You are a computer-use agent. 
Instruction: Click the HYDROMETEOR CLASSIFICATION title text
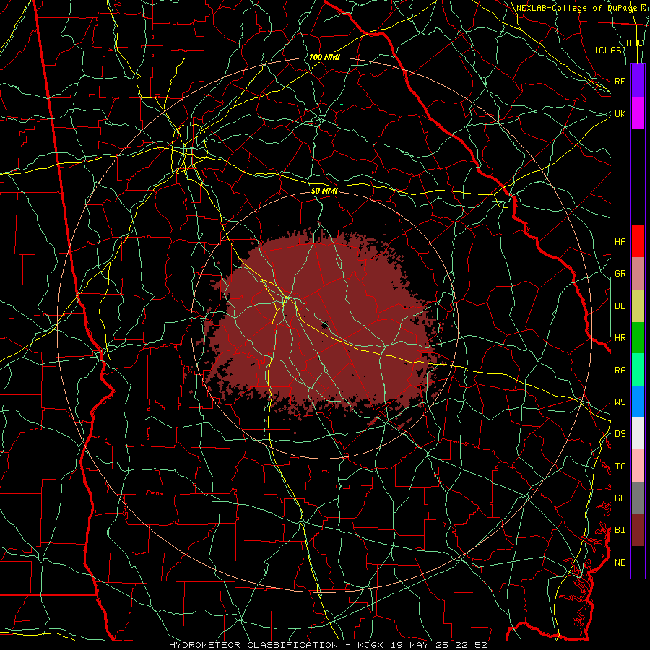click(x=253, y=645)
